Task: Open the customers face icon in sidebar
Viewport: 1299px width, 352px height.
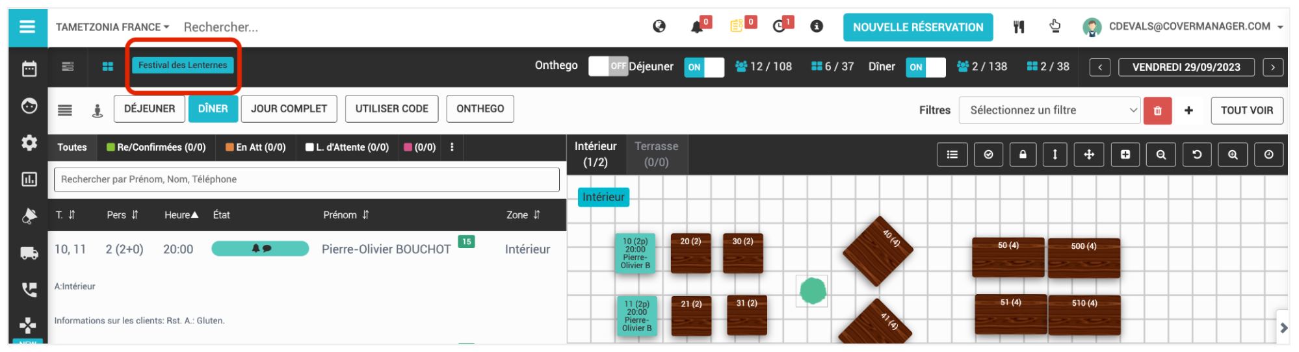Action: coord(29,105)
